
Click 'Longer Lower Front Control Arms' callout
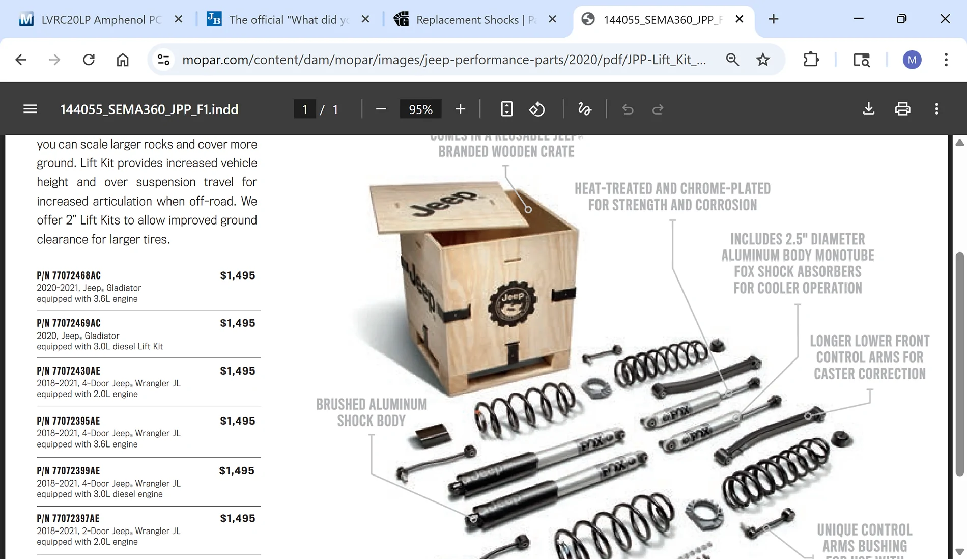(x=870, y=357)
